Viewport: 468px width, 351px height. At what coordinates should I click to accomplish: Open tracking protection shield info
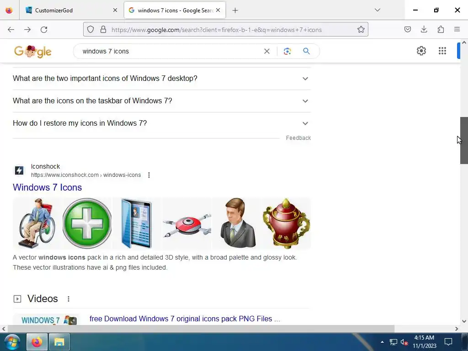click(x=90, y=30)
